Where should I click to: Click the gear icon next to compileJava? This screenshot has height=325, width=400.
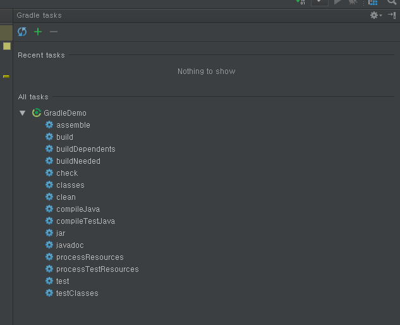pyautogui.click(x=49, y=209)
